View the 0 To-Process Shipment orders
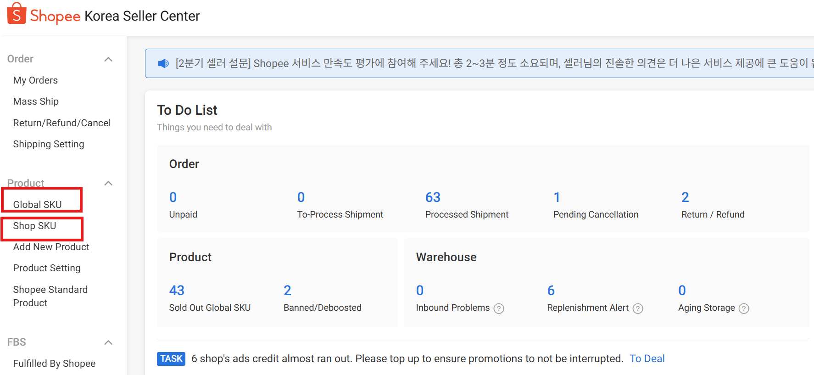Image resolution: width=814 pixels, height=375 pixels. [x=340, y=205]
